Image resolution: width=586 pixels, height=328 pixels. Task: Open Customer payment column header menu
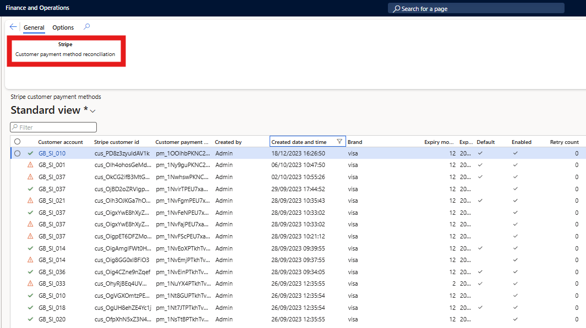[x=182, y=142]
